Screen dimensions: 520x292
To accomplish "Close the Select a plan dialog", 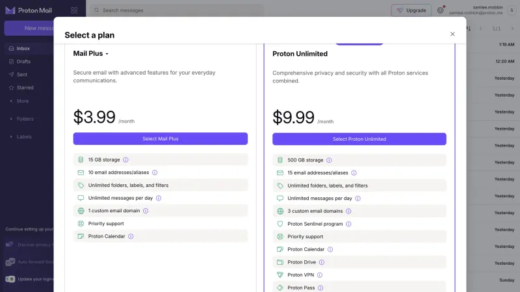I will (452, 34).
